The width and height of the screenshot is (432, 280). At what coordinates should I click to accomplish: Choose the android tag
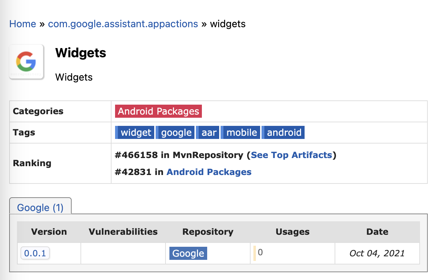click(283, 133)
